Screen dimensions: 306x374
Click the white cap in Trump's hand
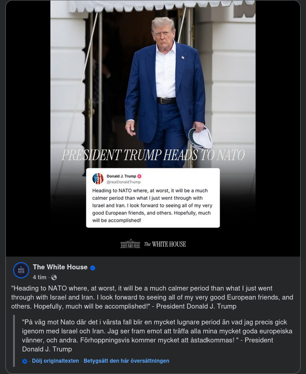coord(200,138)
